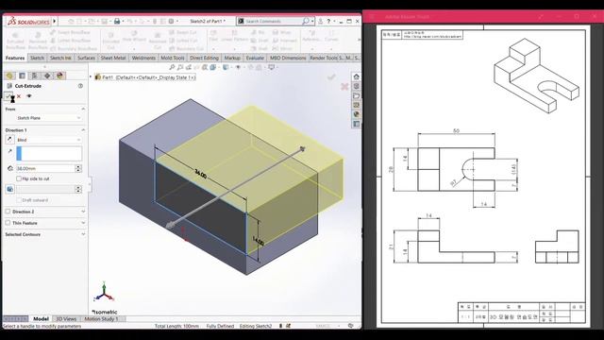Switch to Direct Editing ribbon tab
The image size is (604, 340).
[x=204, y=58]
